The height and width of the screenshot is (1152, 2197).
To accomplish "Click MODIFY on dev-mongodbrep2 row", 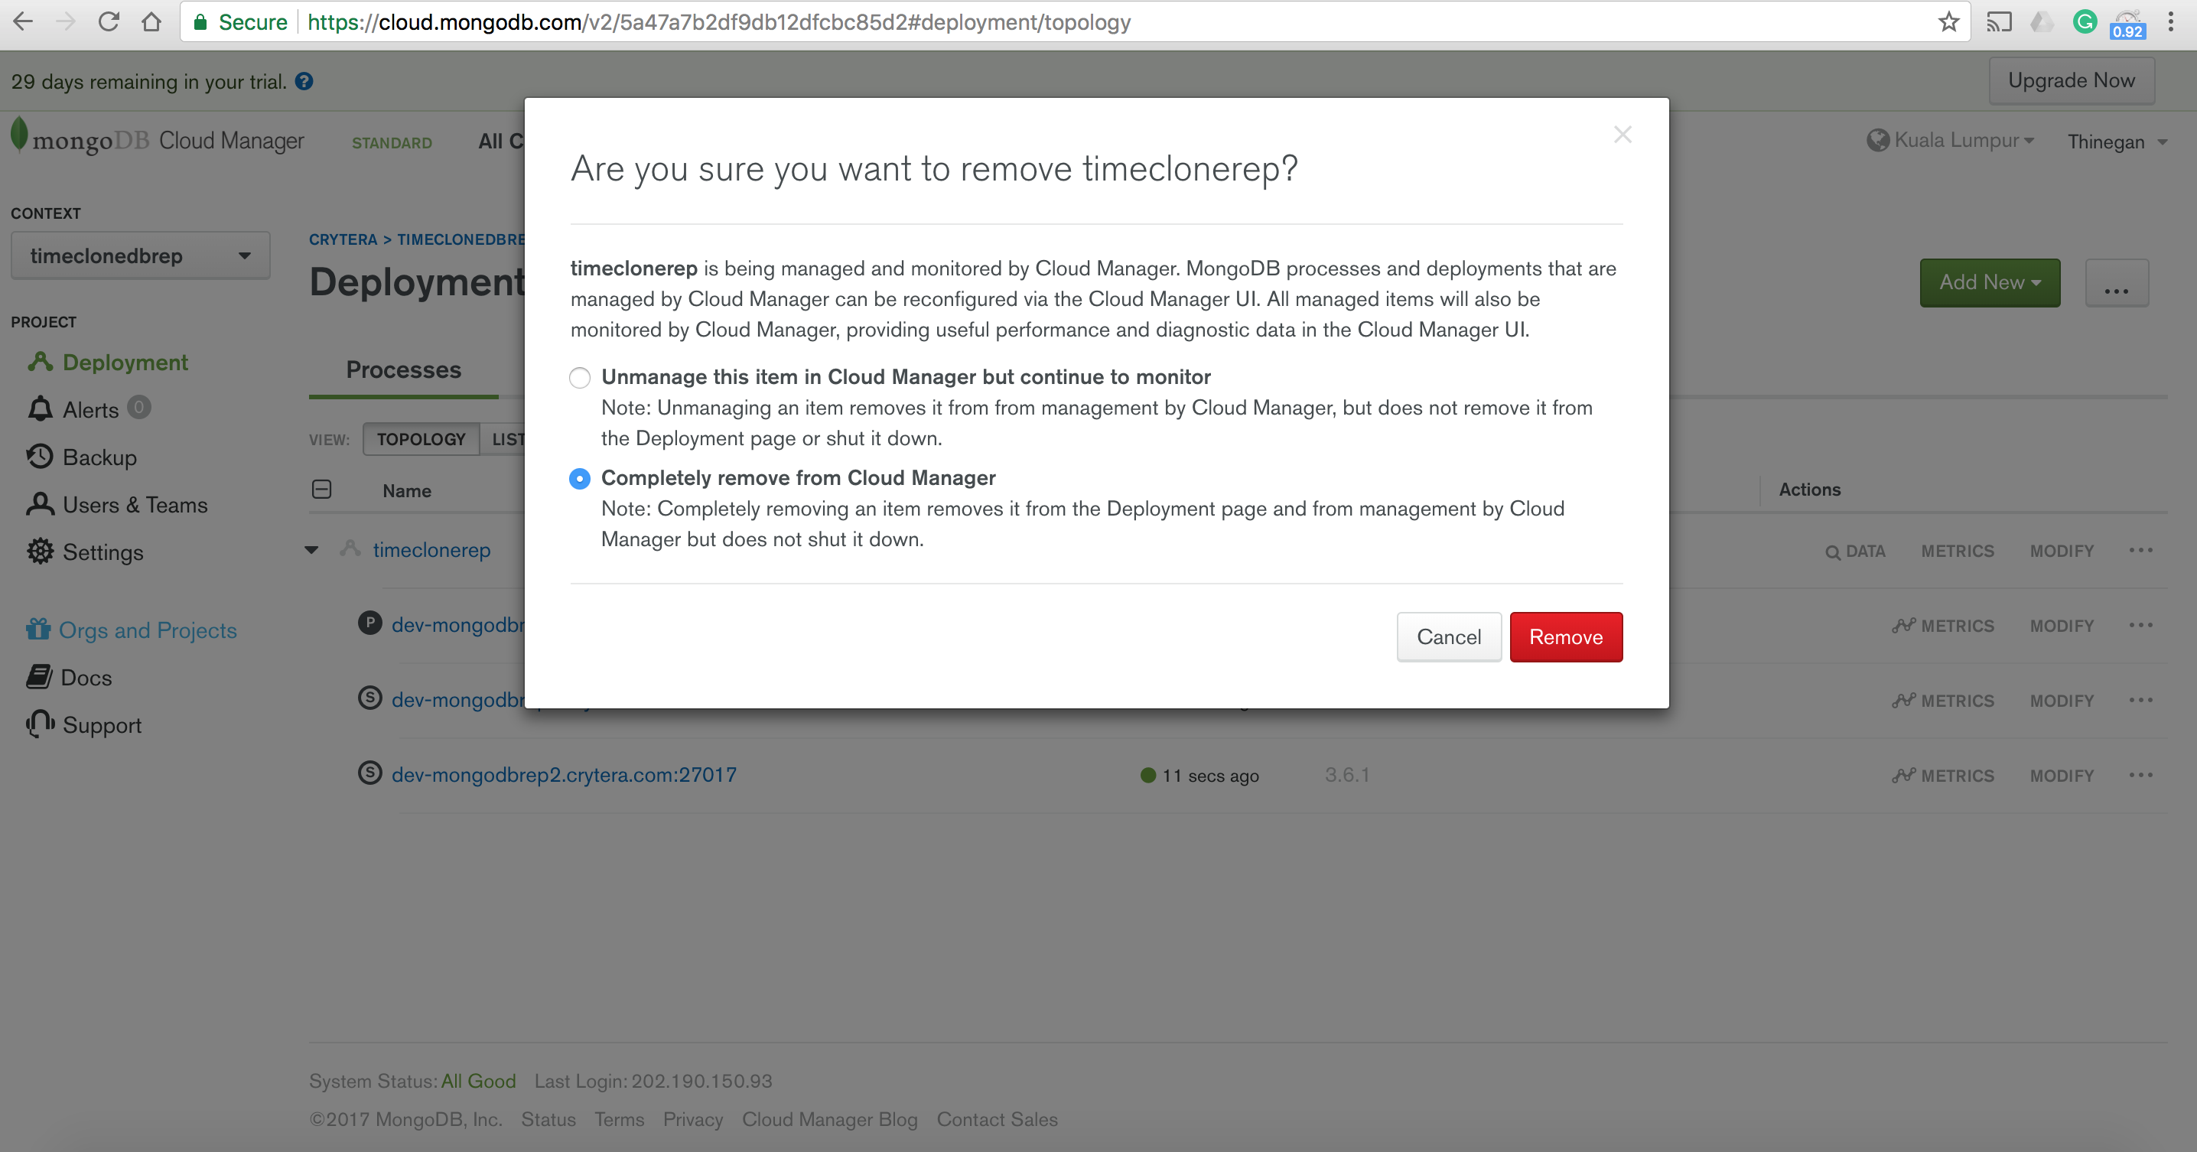I will click(2062, 776).
